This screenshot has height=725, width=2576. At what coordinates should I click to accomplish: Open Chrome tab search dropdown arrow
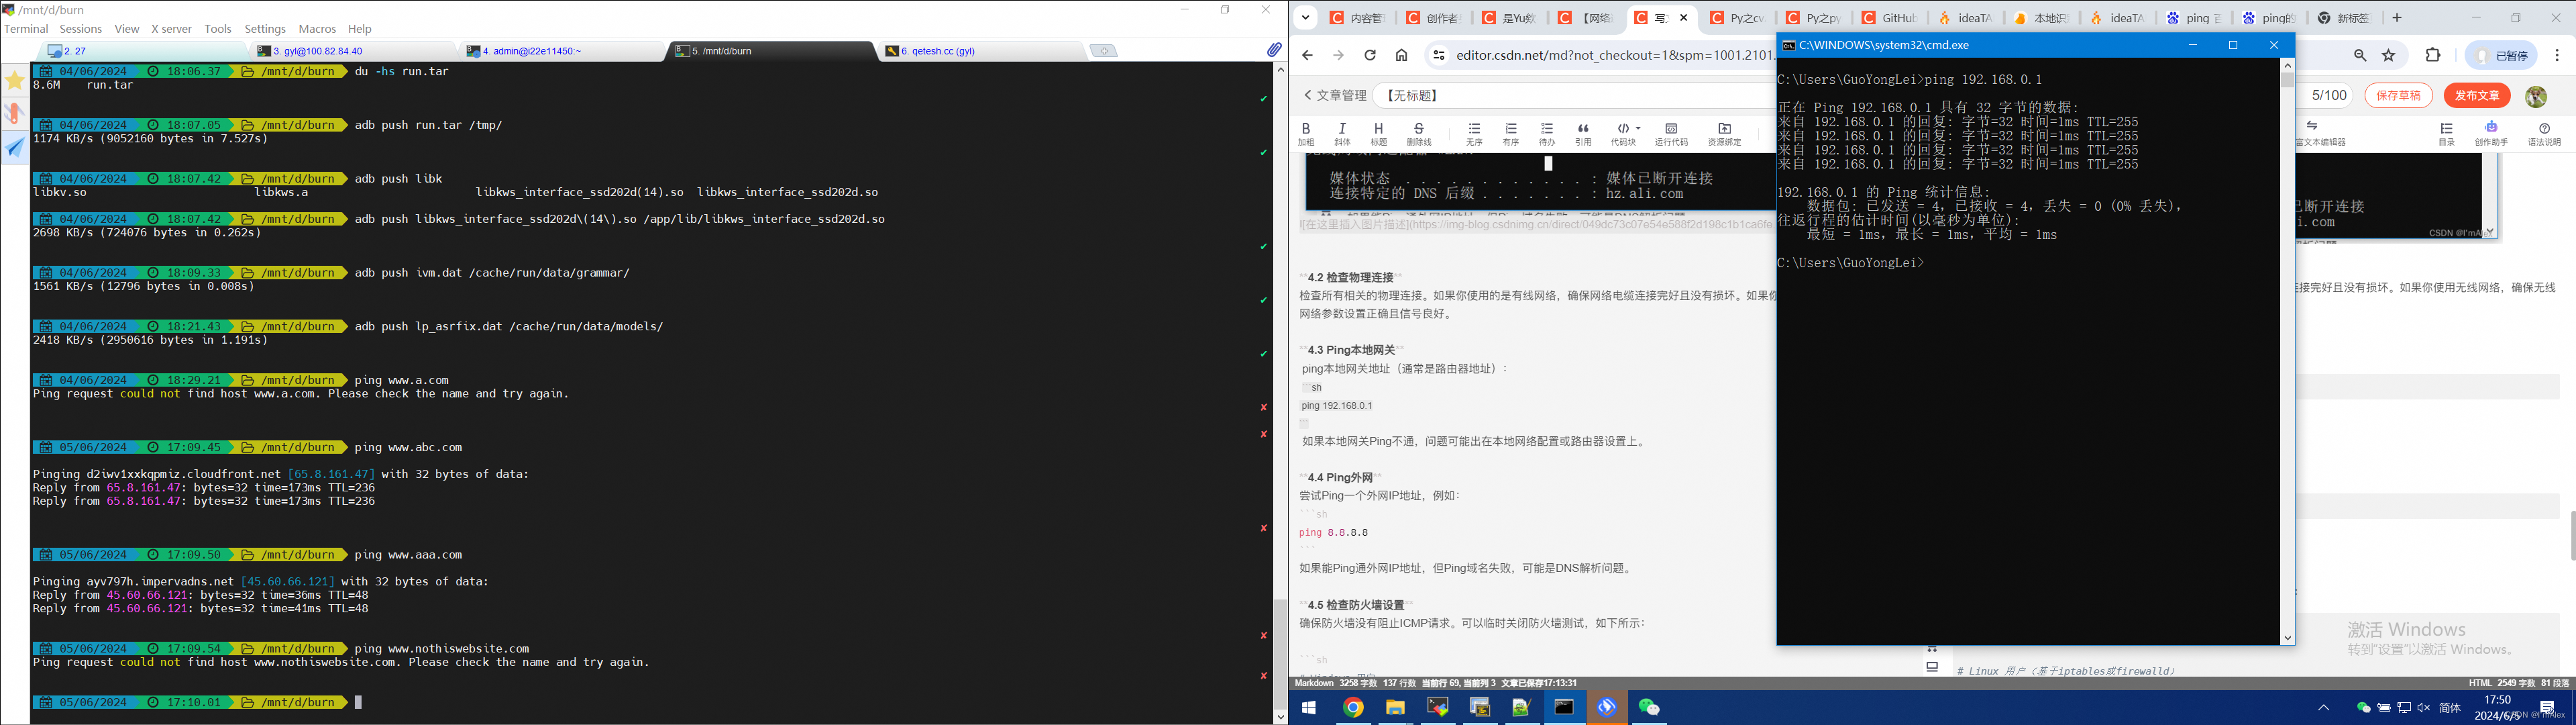click(x=1306, y=18)
